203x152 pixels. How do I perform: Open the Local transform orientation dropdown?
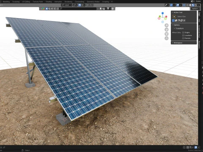pyautogui.click(x=67, y=5)
